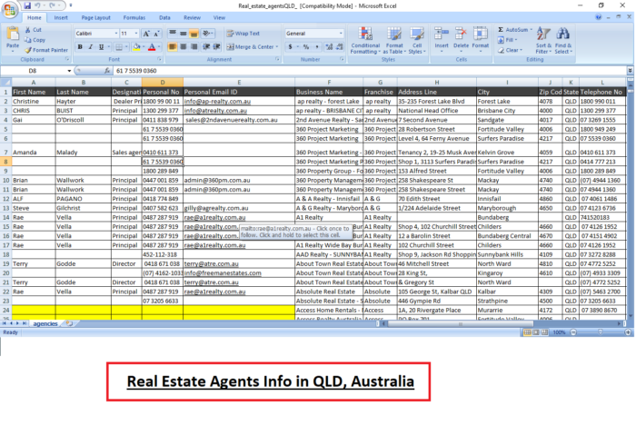The width and height of the screenshot is (636, 445).
Task: Align text to the left
Action: click(x=173, y=47)
